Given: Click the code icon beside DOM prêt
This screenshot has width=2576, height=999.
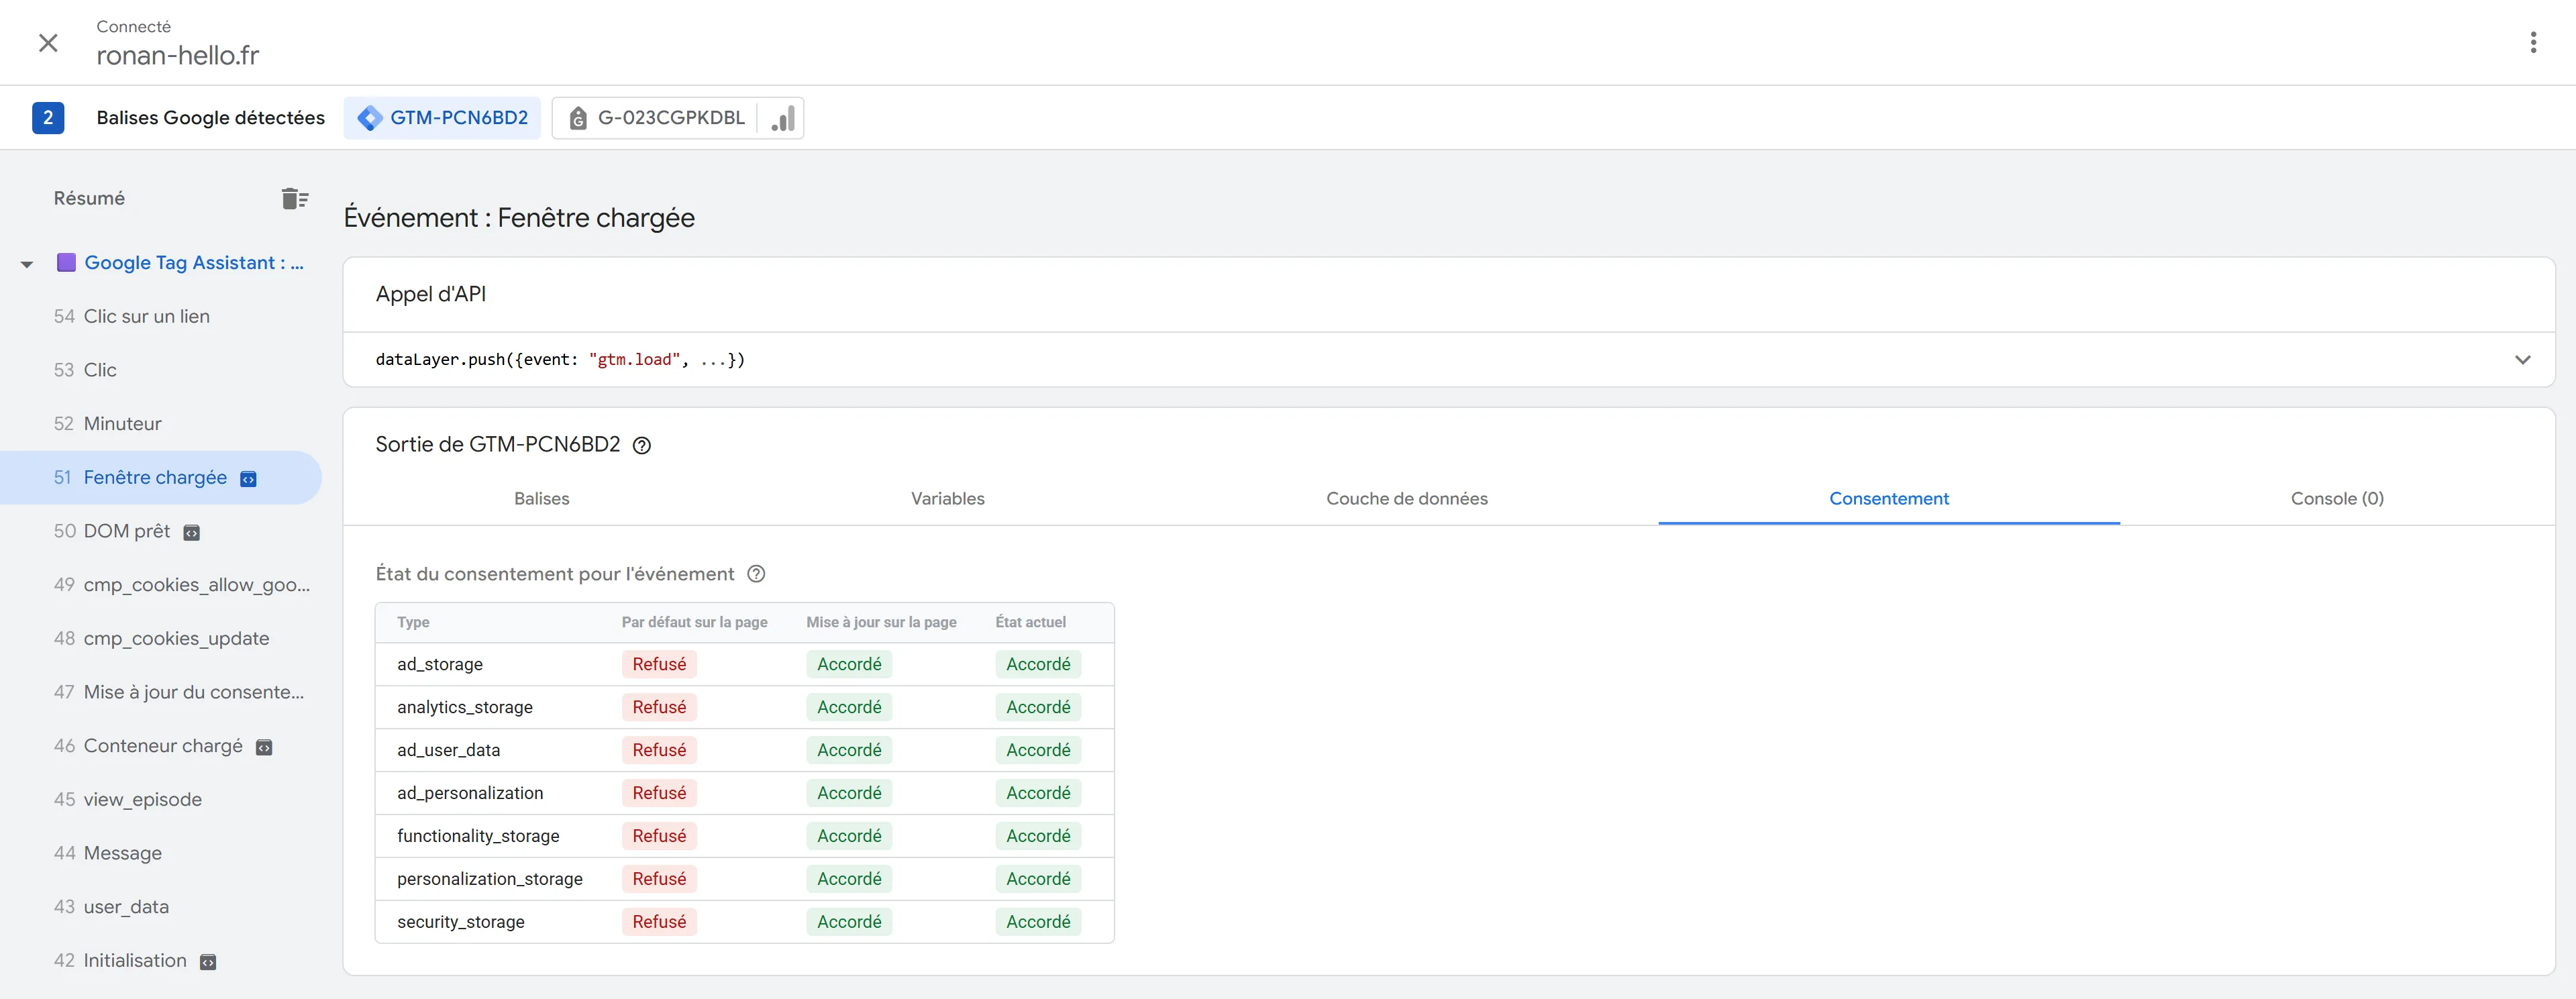Looking at the screenshot, I should pyautogui.click(x=192, y=533).
